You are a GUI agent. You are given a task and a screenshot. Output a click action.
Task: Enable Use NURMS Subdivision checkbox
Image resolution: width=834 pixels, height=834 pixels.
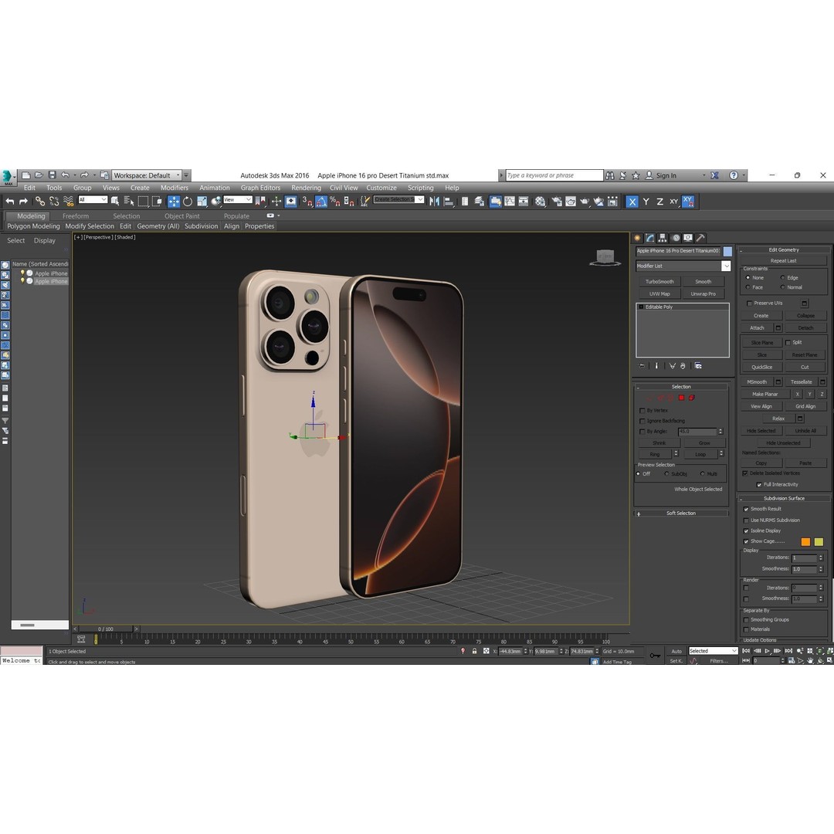(x=746, y=520)
